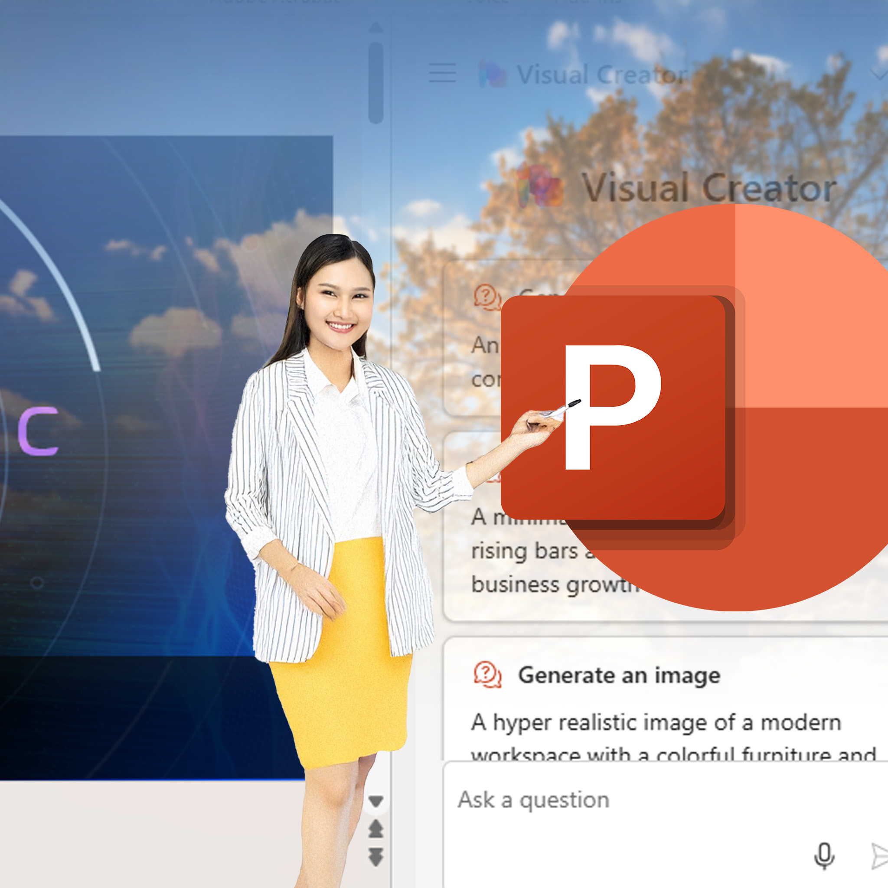The width and height of the screenshot is (888, 888).
Task: Select the 'rising bars' business growth prompt card
Action: point(666,527)
